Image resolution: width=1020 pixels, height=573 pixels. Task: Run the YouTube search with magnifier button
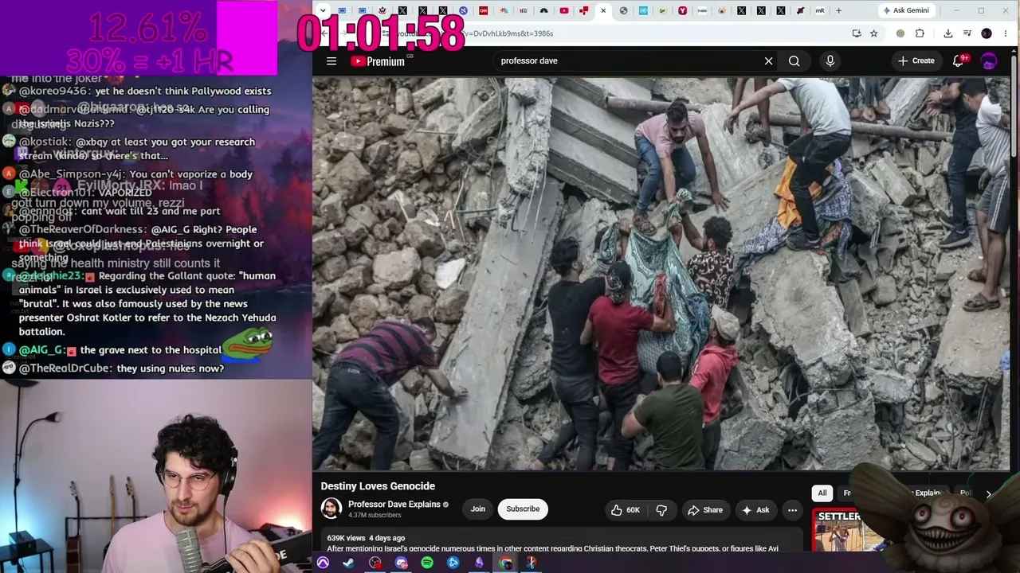(794, 61)
